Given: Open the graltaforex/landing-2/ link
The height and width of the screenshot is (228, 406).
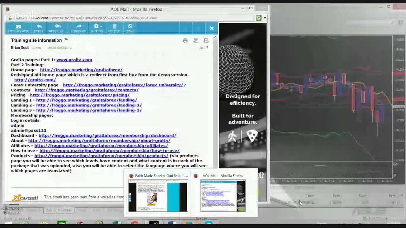Looking at the screenshot, I should [x=89, y=105].
